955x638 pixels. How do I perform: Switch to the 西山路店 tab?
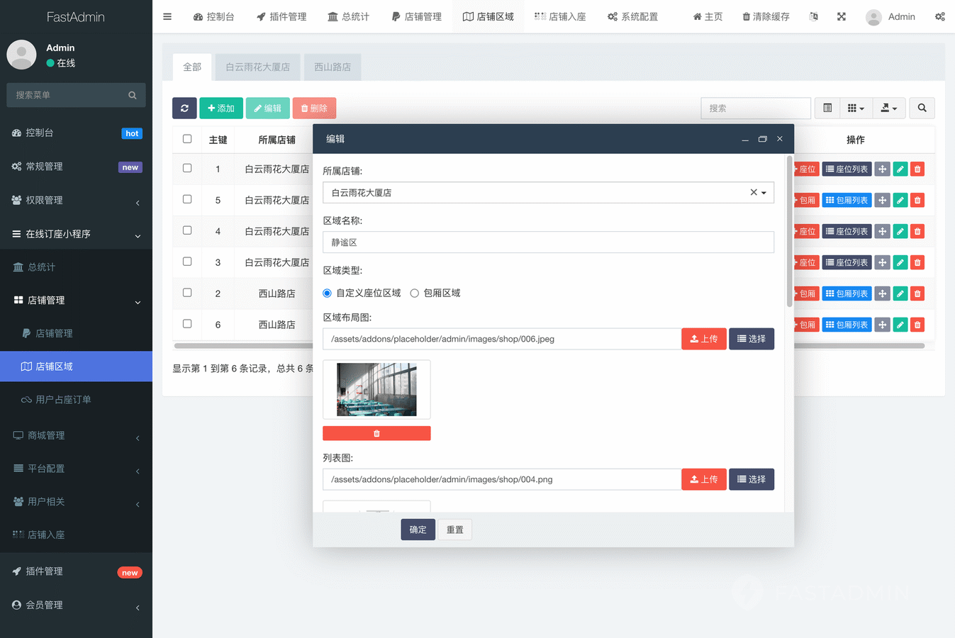pyautogui.click(x=333, y=67)
